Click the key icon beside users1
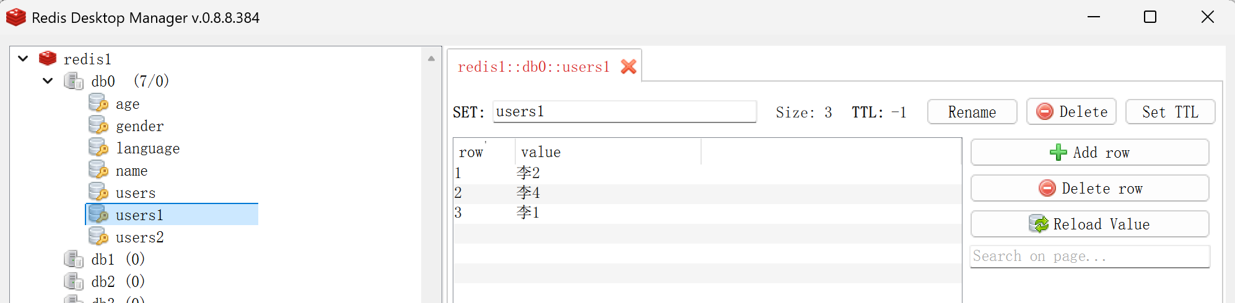1235x303 pixels. tap(98, 215)
